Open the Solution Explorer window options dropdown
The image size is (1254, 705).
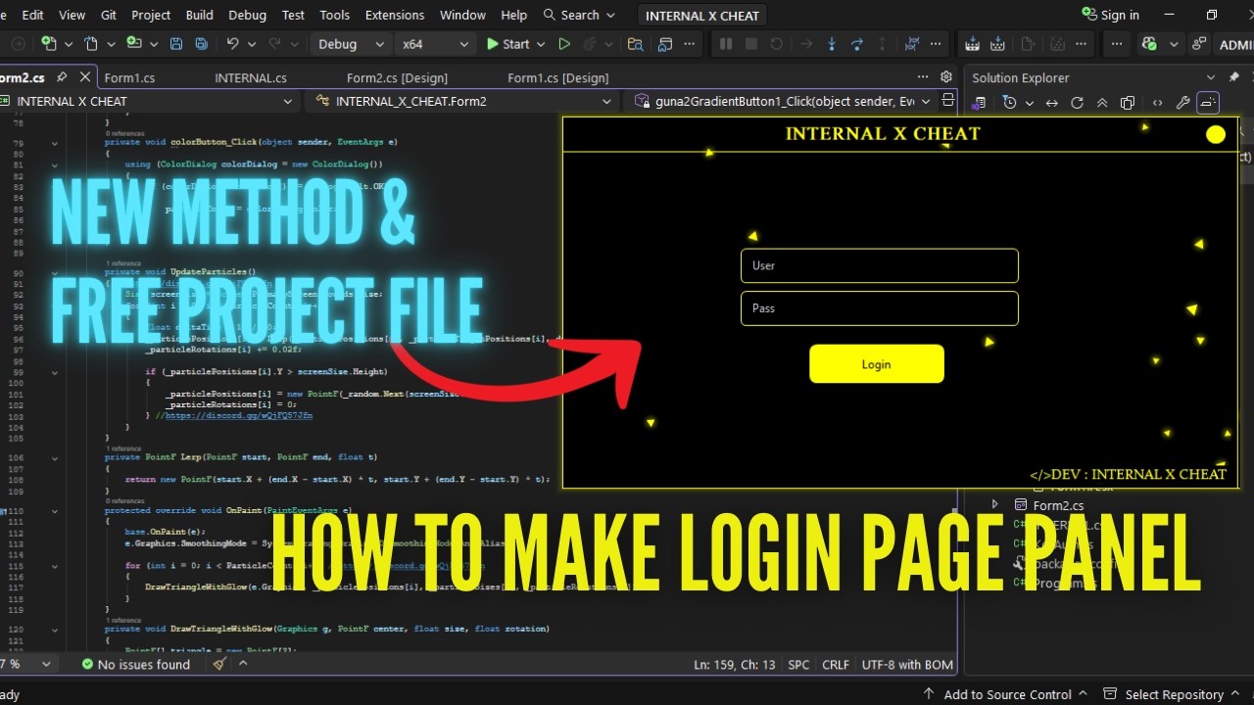1211,77
